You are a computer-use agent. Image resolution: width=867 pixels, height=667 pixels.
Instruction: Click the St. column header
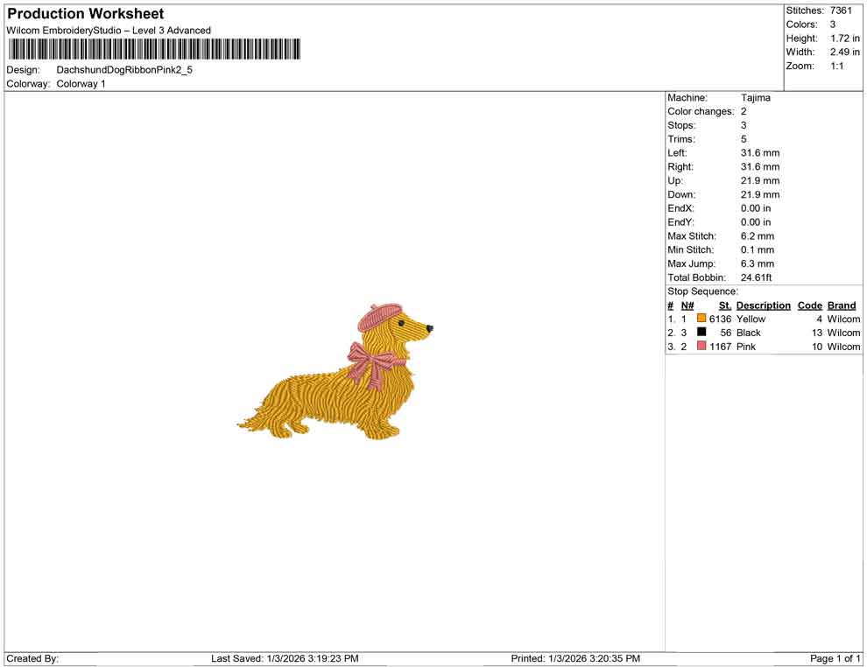point(725,305)
